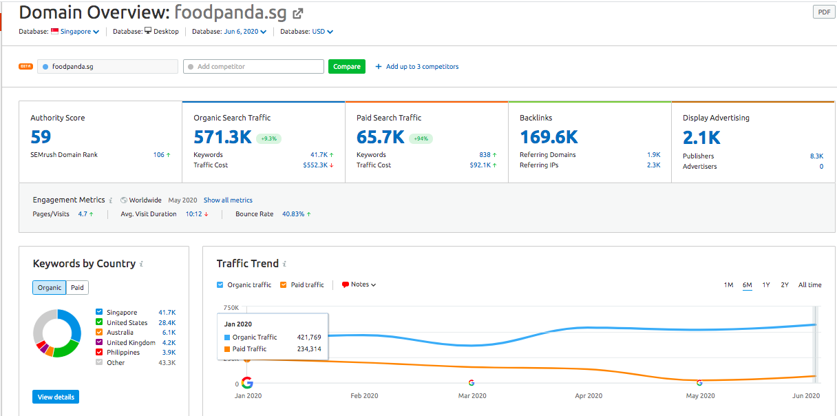This screenshot has height=416, width=837.
Task: Select the Paid tab in Keywords by Country
Action: pos(78,288)
